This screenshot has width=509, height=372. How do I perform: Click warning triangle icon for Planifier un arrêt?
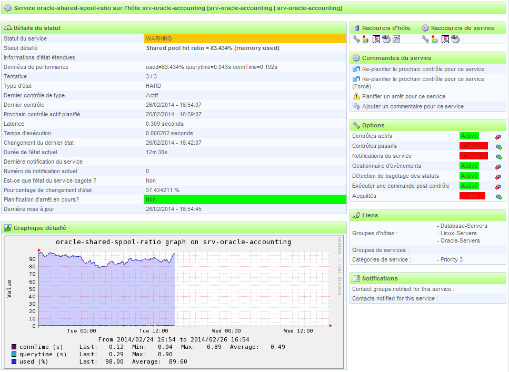click(356, 96)
